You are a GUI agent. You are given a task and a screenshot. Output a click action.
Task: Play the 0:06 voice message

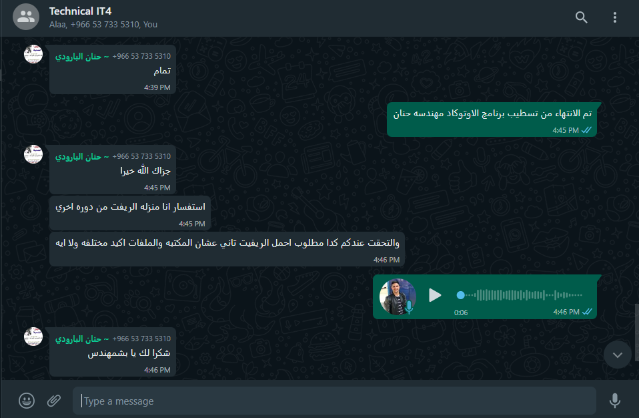(435, 295)
